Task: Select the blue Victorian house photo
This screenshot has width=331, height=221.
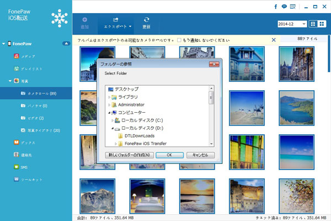Action: [247, 64]
